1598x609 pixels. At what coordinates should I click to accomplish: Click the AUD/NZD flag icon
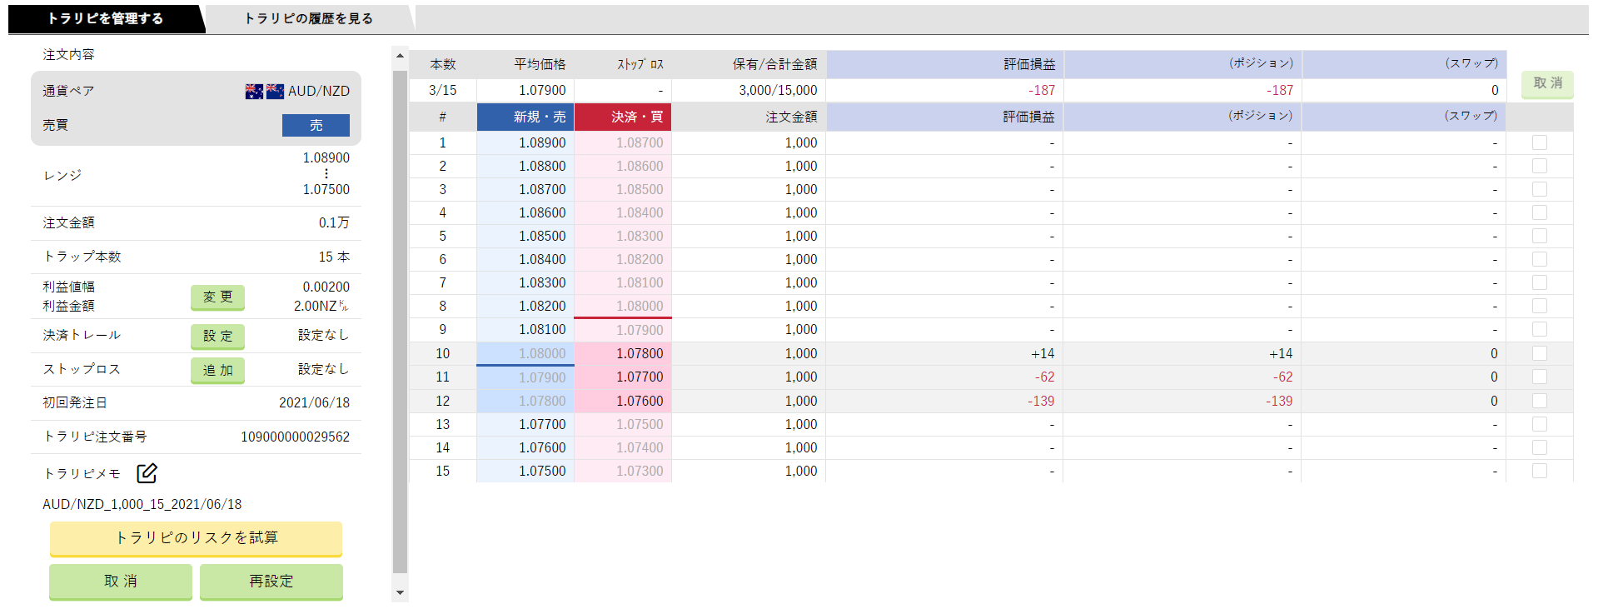(x=265, y=91)
